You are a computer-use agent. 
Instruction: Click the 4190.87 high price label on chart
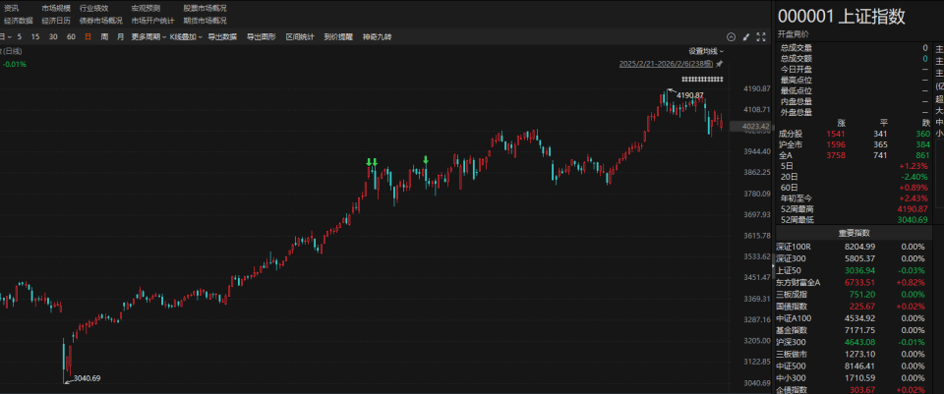tap(690, 95)
